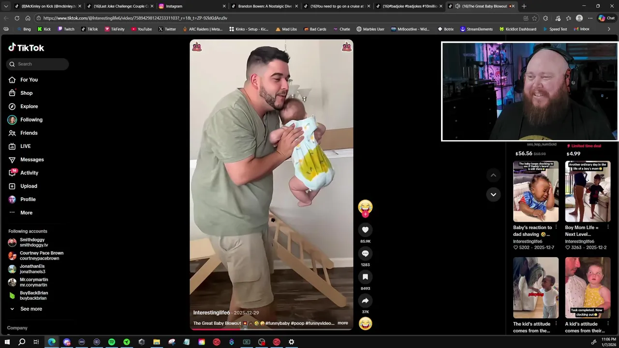Open Mr.corymartin account
The width and height of the screenshot is (619, 348).
tap(34, 282)
